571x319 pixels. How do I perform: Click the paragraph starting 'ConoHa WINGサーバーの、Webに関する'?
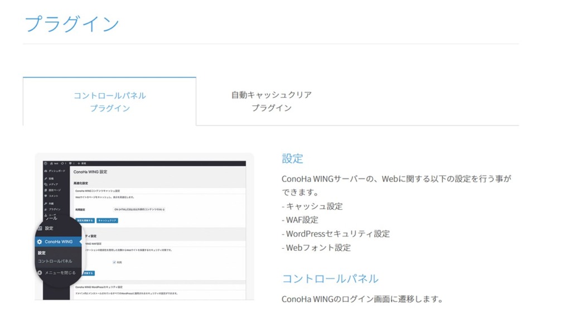396,185
